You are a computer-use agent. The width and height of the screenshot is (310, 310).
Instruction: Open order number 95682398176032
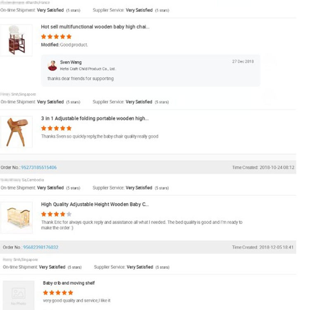(41, 247)
